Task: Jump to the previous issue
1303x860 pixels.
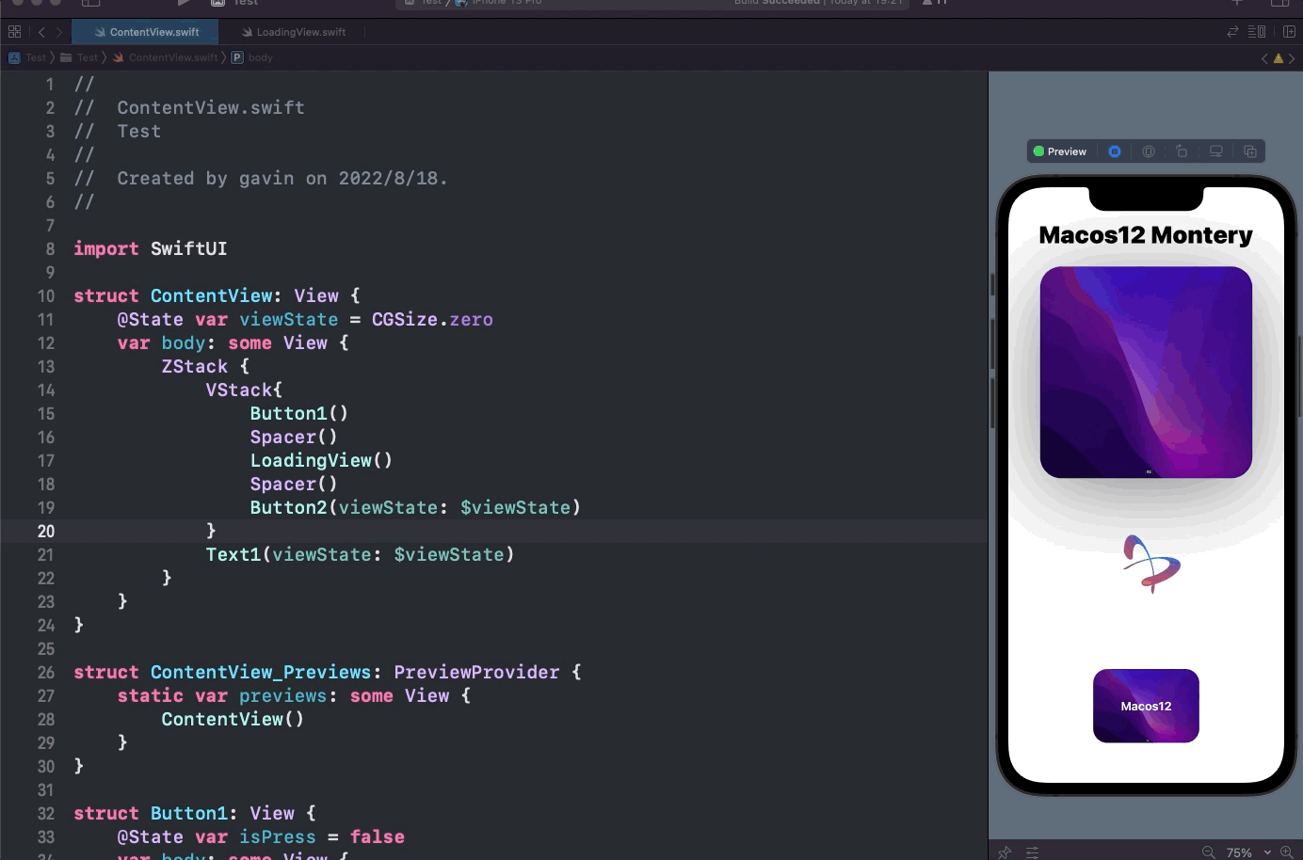Action: click(x=1264, y=58)
